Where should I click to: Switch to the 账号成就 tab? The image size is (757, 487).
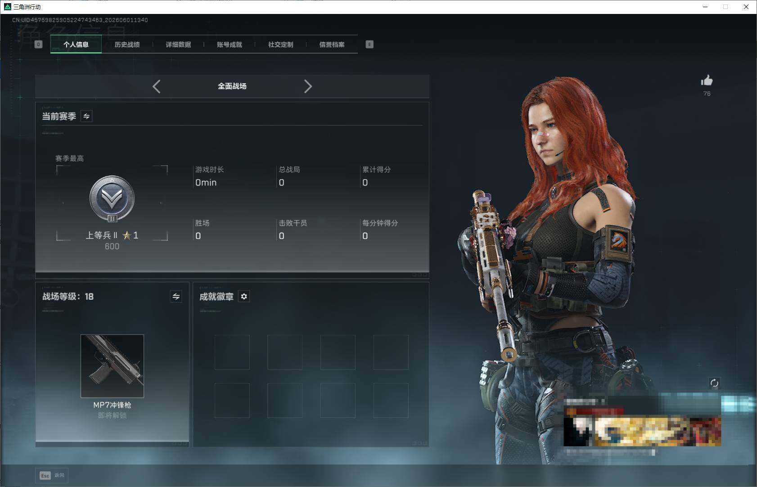[x=230, y=44]
